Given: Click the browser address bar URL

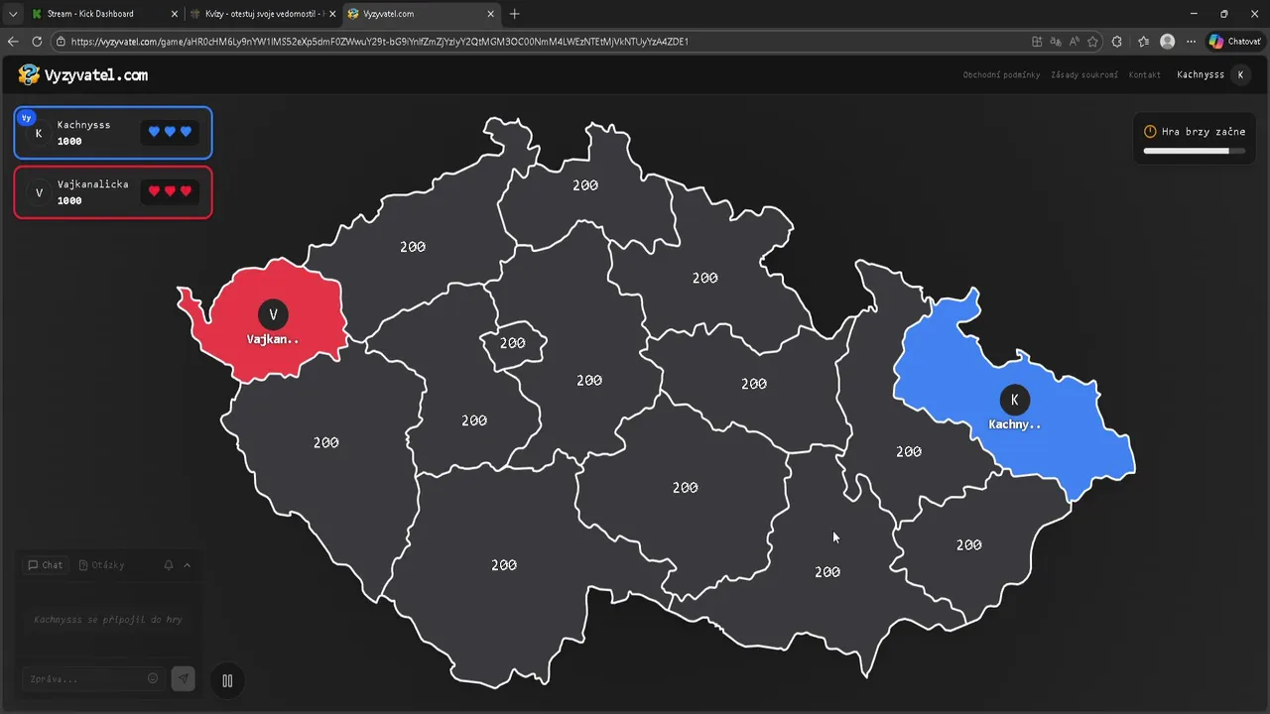Looking at the screenshot, I should coord(379,42).
